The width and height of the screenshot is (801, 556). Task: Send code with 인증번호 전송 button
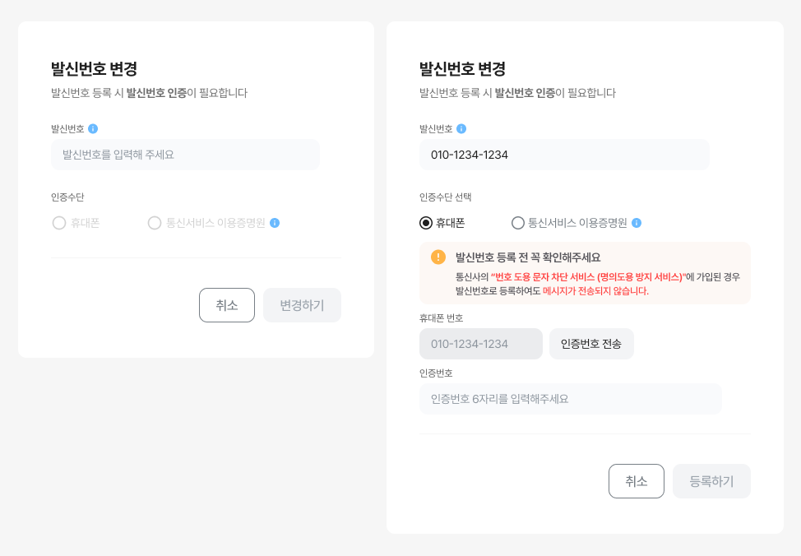591,344
